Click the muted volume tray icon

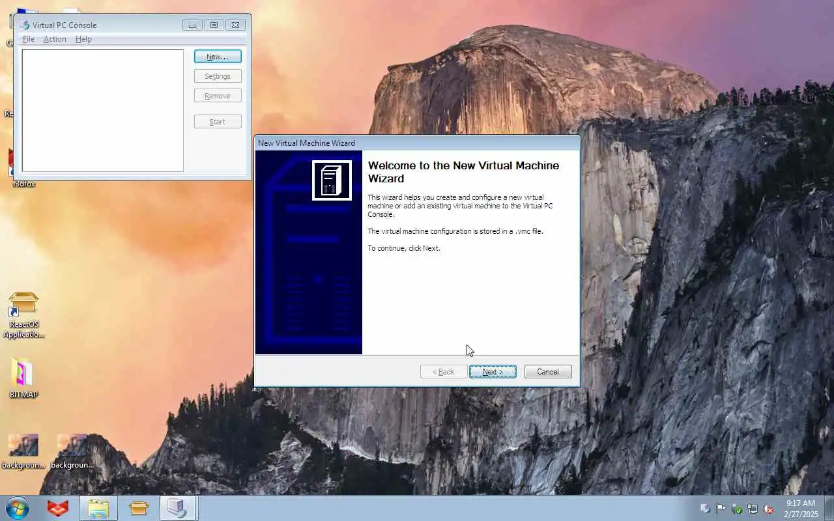pyautogui.click(x=769, y=509)
